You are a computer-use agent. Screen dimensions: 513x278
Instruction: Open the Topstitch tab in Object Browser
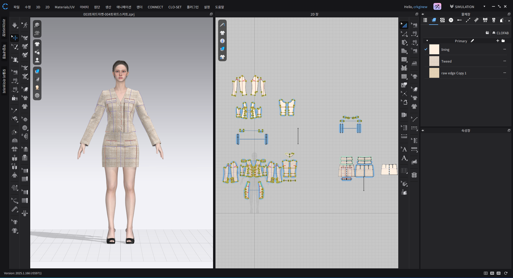click(x=468, y=20)
